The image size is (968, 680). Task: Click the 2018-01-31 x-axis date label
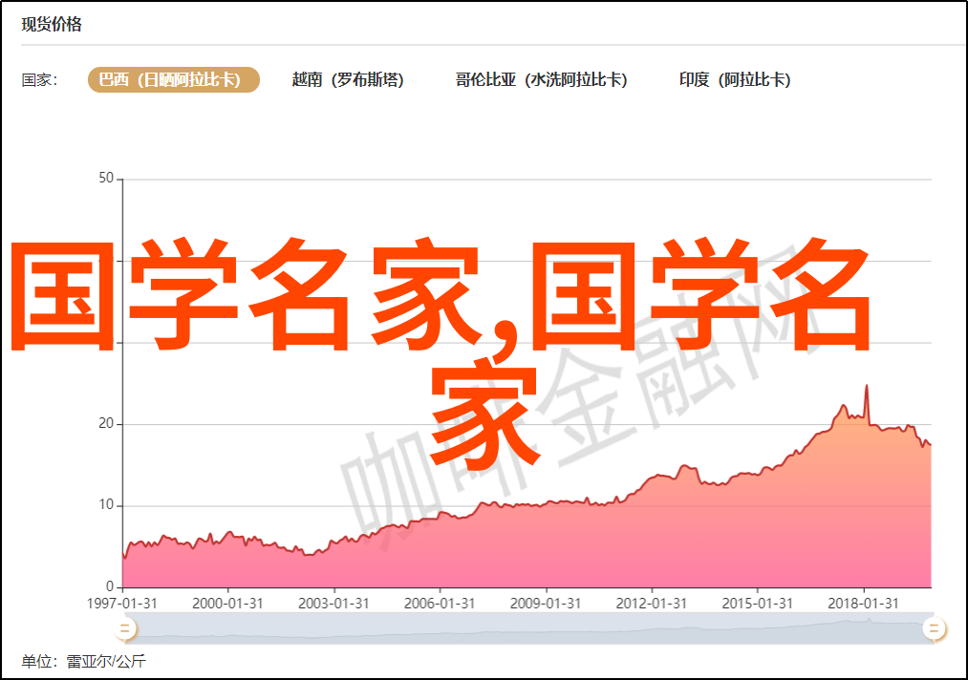coord(864,603)
